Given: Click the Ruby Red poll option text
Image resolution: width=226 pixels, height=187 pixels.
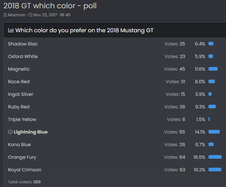Looking at the screenshot, I should [x=19, y=107].
